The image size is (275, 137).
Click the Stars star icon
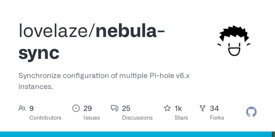(167, 108)
